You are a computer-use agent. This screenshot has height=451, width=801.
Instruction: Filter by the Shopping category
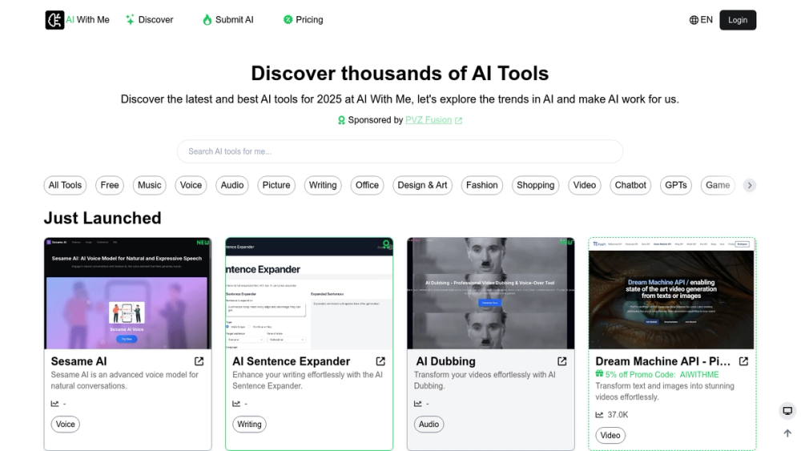pos(535,185)
